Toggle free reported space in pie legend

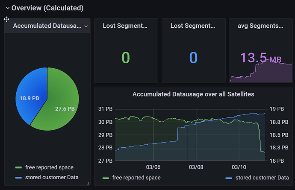tap(49, 167)
